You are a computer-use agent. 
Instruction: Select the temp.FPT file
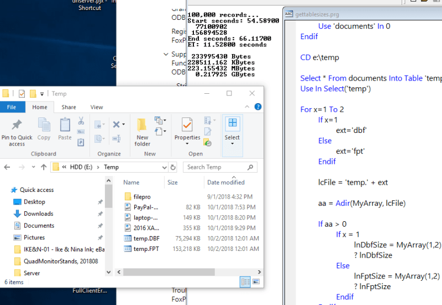click(x=146, y=249)
